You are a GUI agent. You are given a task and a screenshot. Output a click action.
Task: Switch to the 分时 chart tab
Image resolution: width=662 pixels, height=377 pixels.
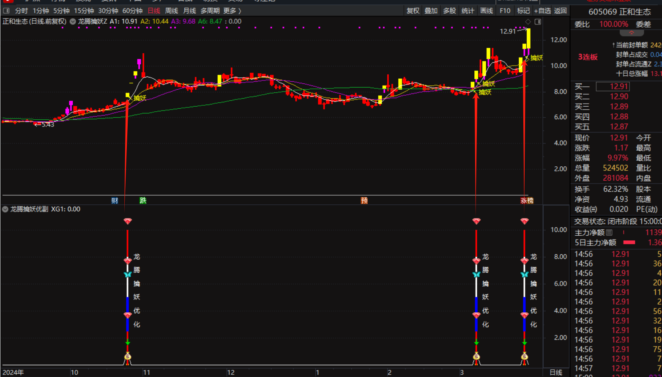[x=21, y=11]
